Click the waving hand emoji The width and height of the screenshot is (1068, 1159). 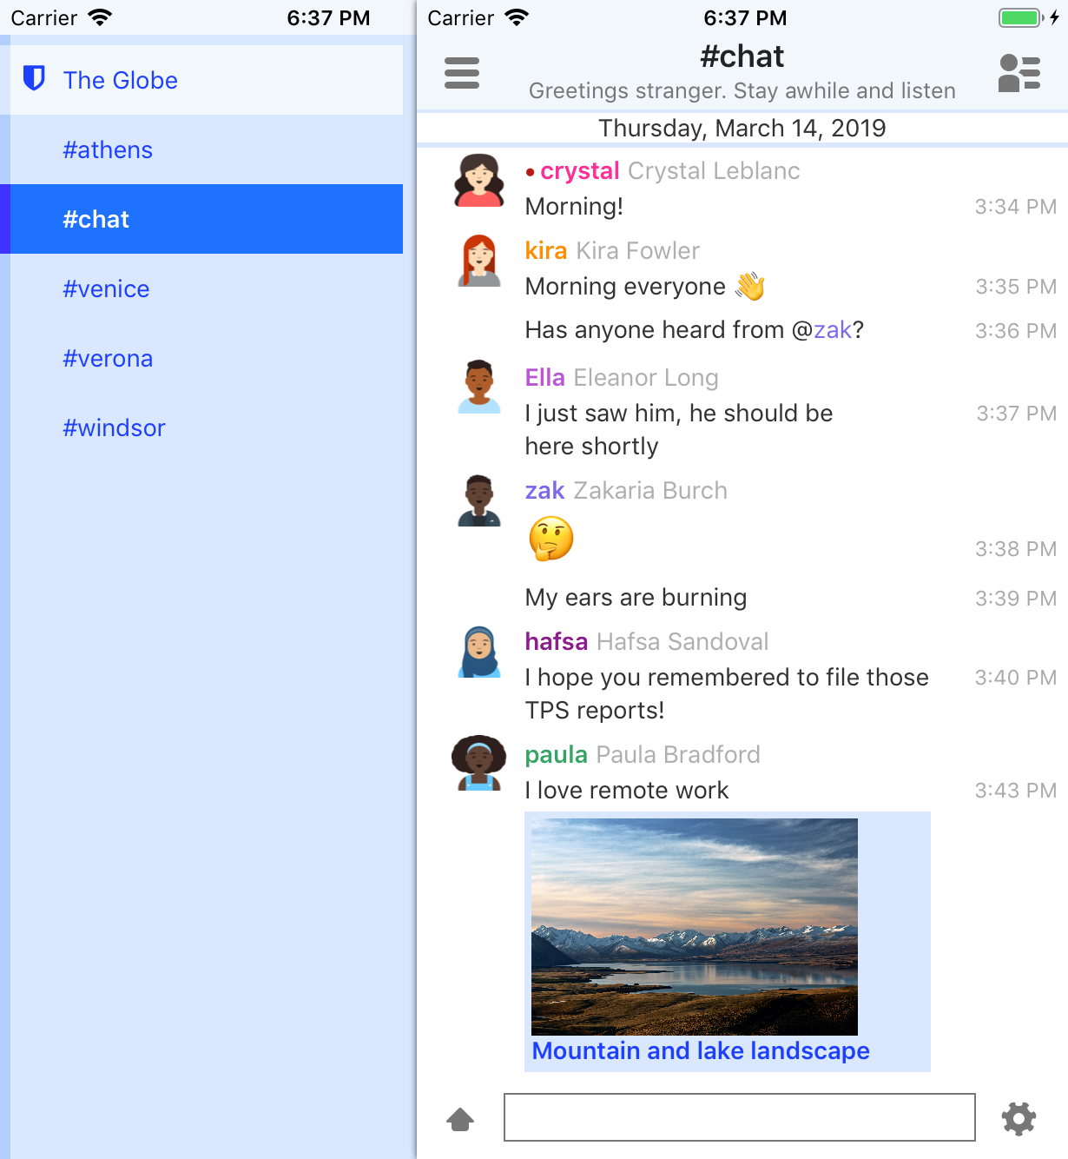point(750,286)
